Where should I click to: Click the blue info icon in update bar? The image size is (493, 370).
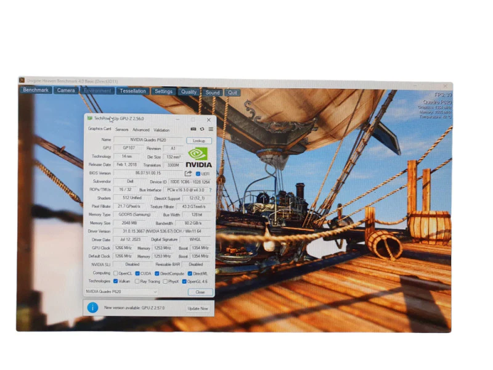93,307
